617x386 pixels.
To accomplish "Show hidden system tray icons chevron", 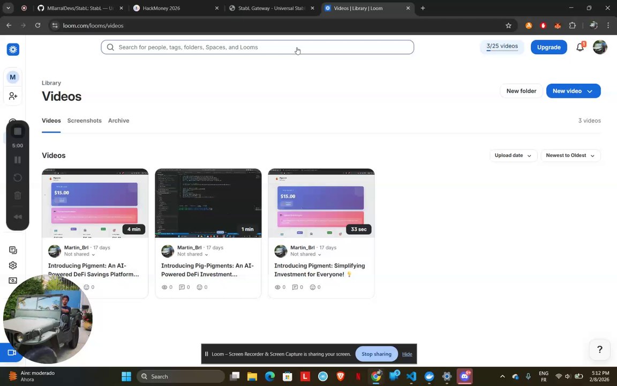I will click(x=502, y=376).
